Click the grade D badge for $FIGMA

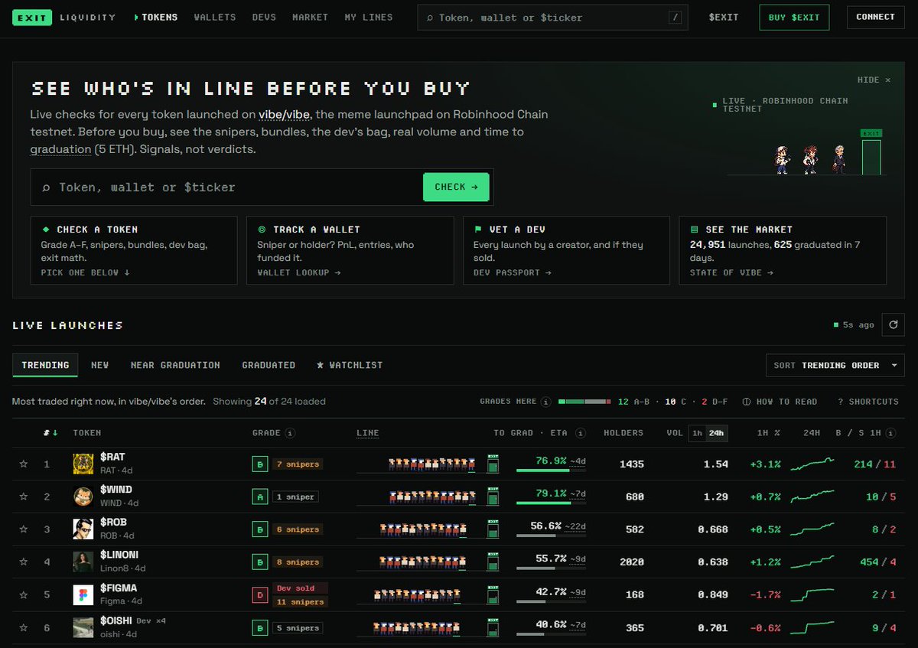(259, 595)
